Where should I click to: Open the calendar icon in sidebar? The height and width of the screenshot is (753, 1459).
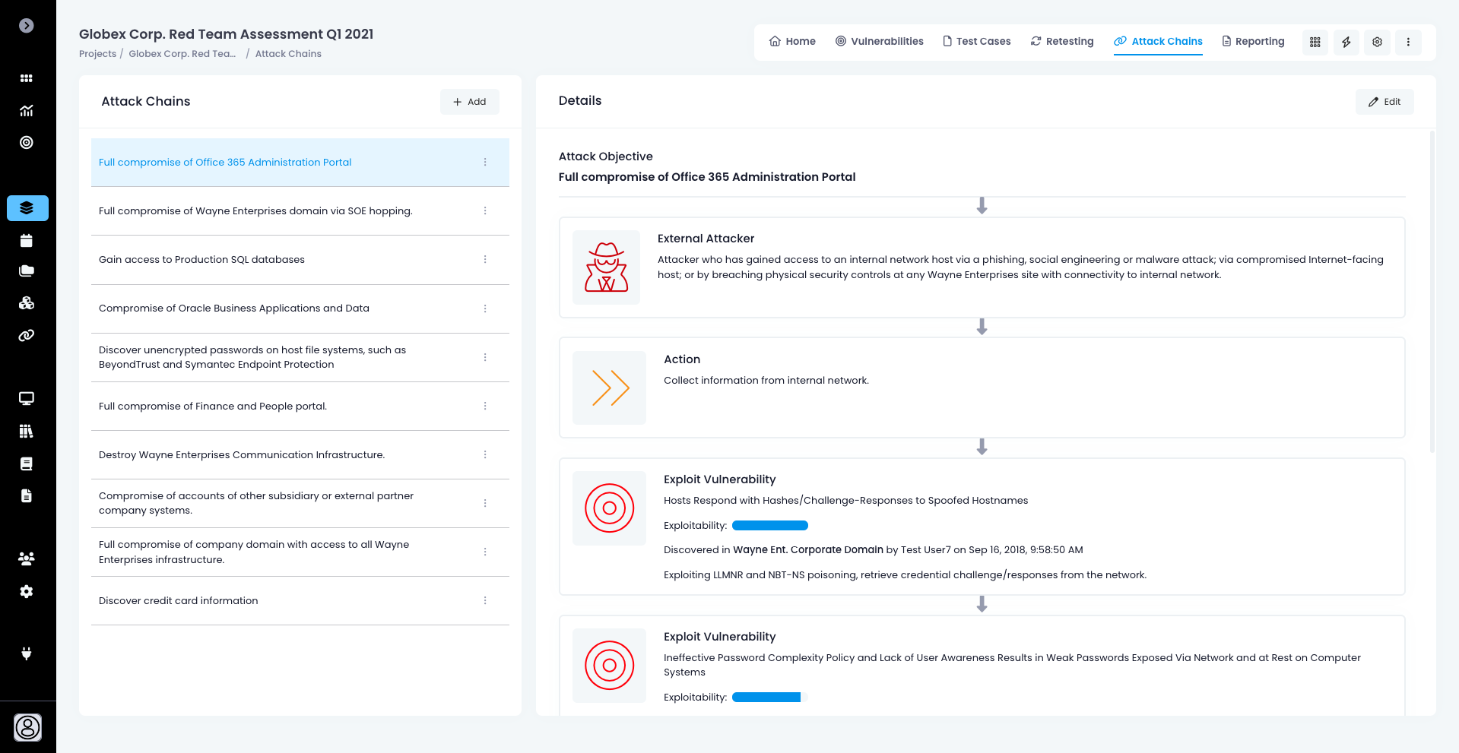click(27, 241)
